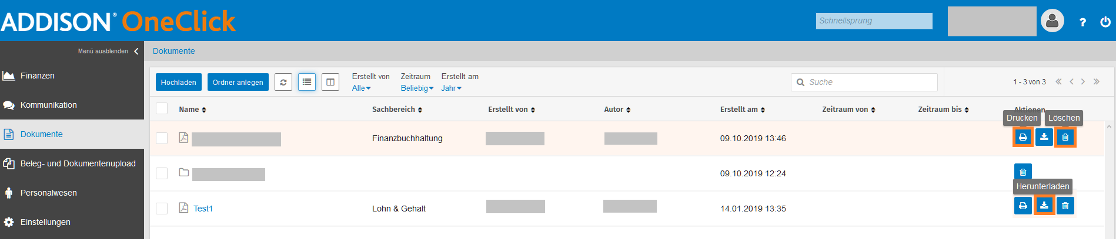Viewport: 1116px width, 239px height.
Task: Open the Erstellt am Jahr dropdown
Action: pos(452,88)
